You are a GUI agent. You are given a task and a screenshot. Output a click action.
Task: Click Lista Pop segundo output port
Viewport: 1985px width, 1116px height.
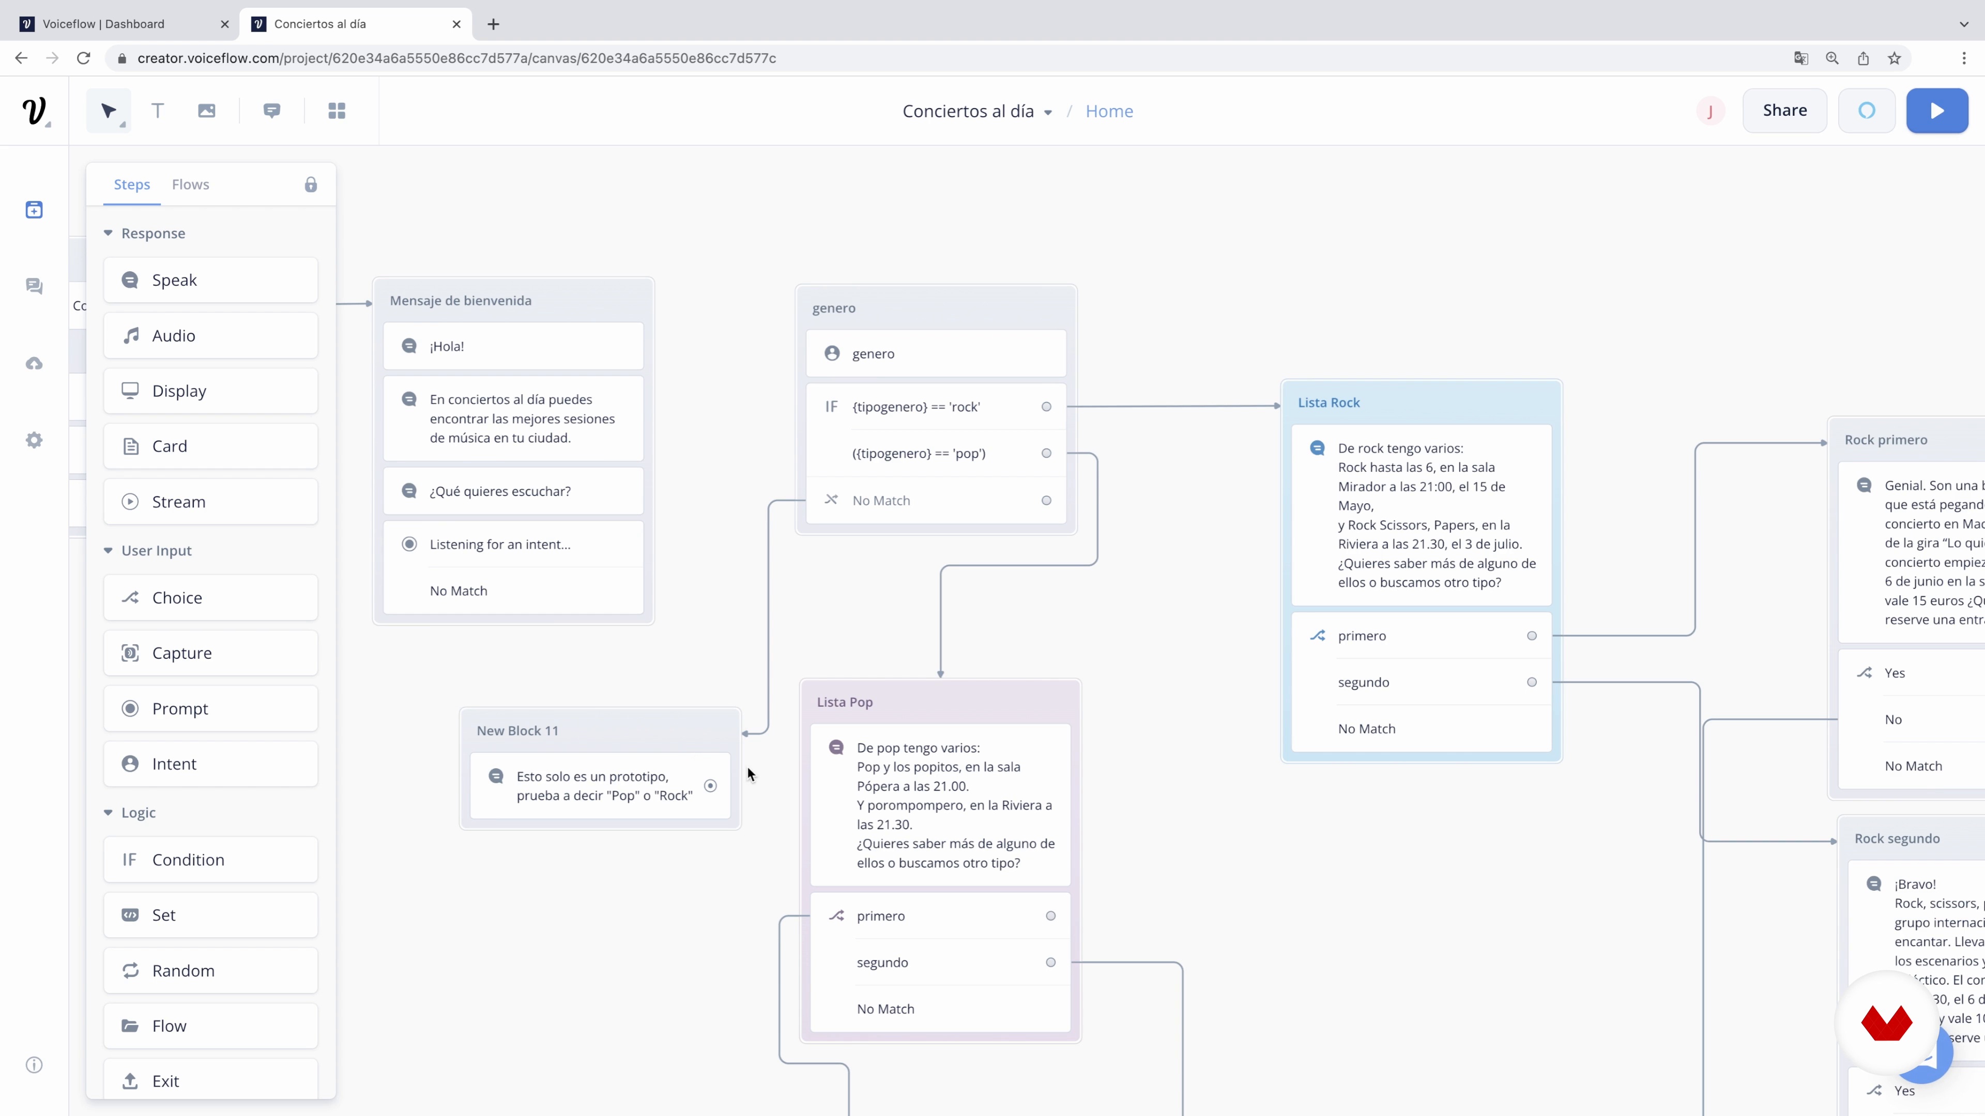tap(1050, 963)
